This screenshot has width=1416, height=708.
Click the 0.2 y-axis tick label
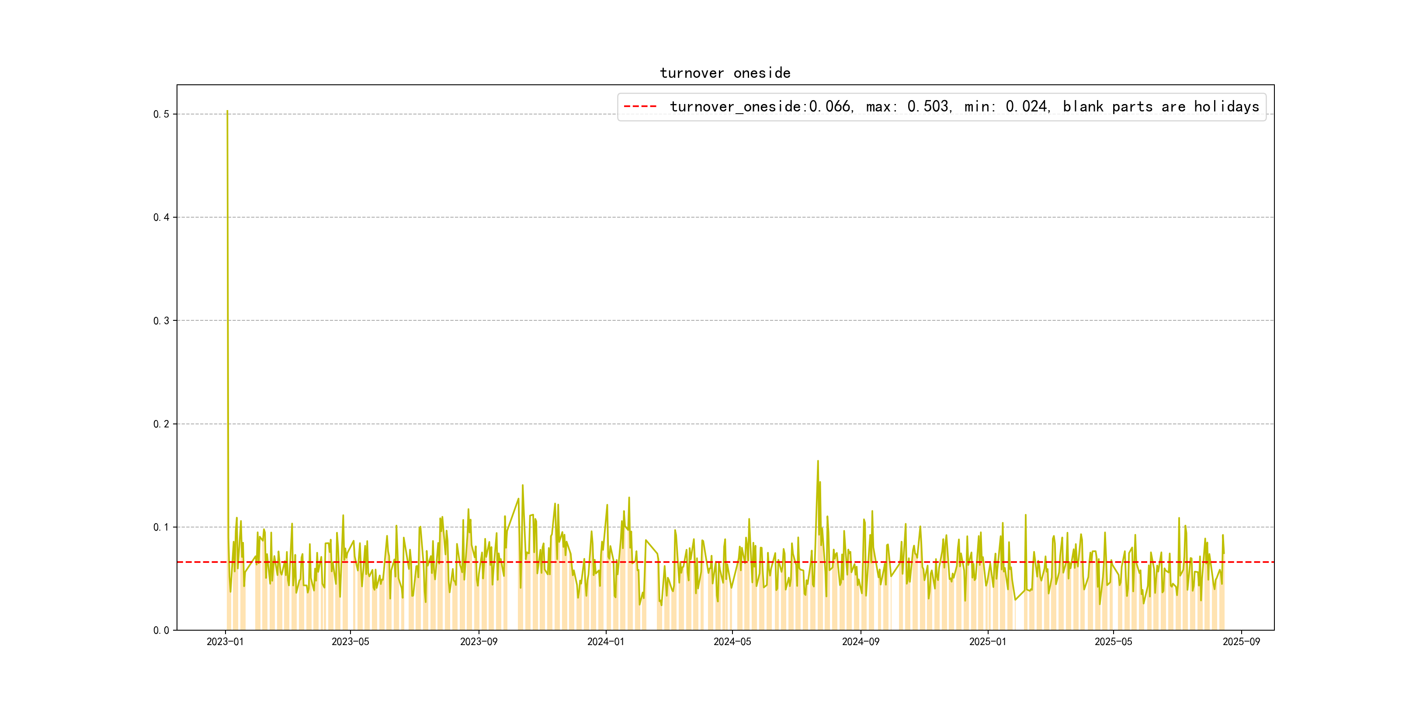point(161,424)
